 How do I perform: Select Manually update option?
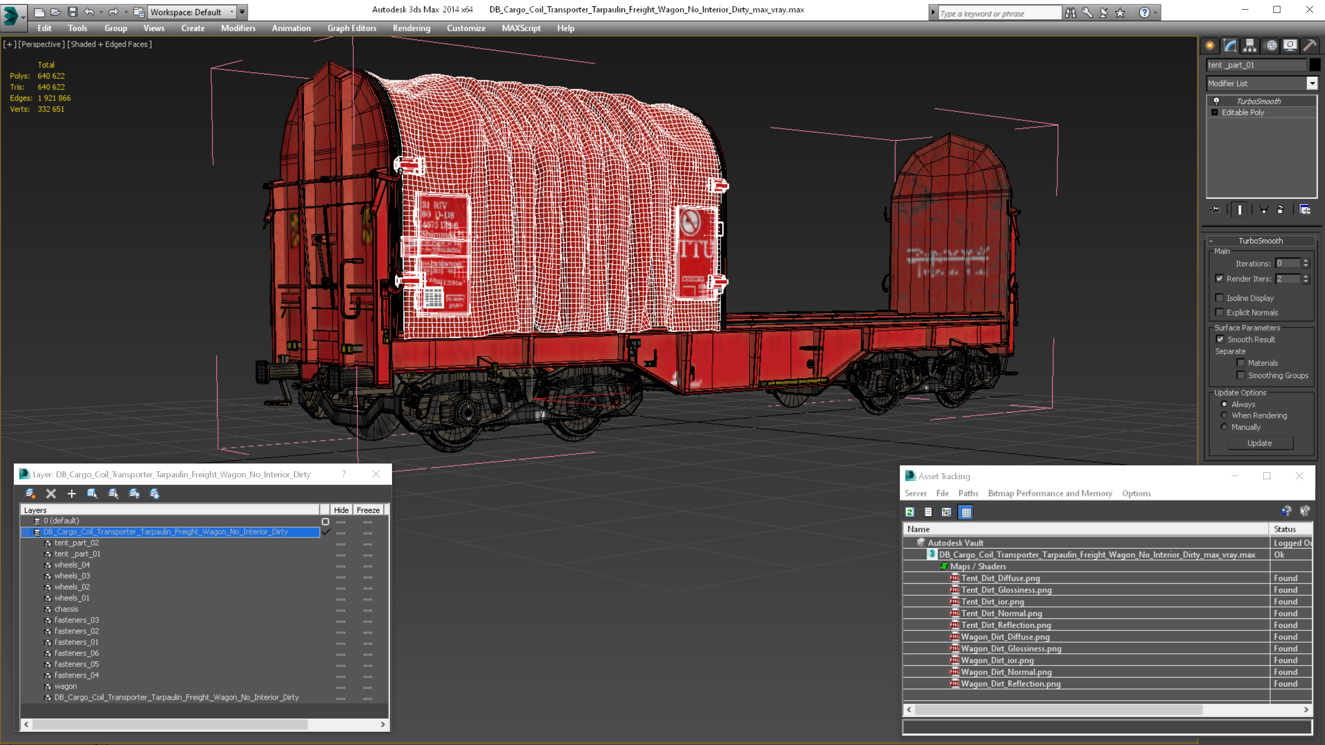coord(1224,427)
